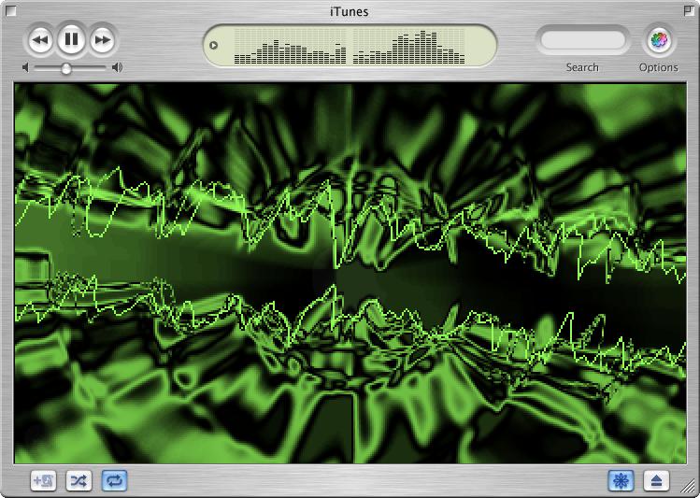Viewport: 700px width, 498px height.
Task: Open the visualizer Options button
Action: (659, 40)
